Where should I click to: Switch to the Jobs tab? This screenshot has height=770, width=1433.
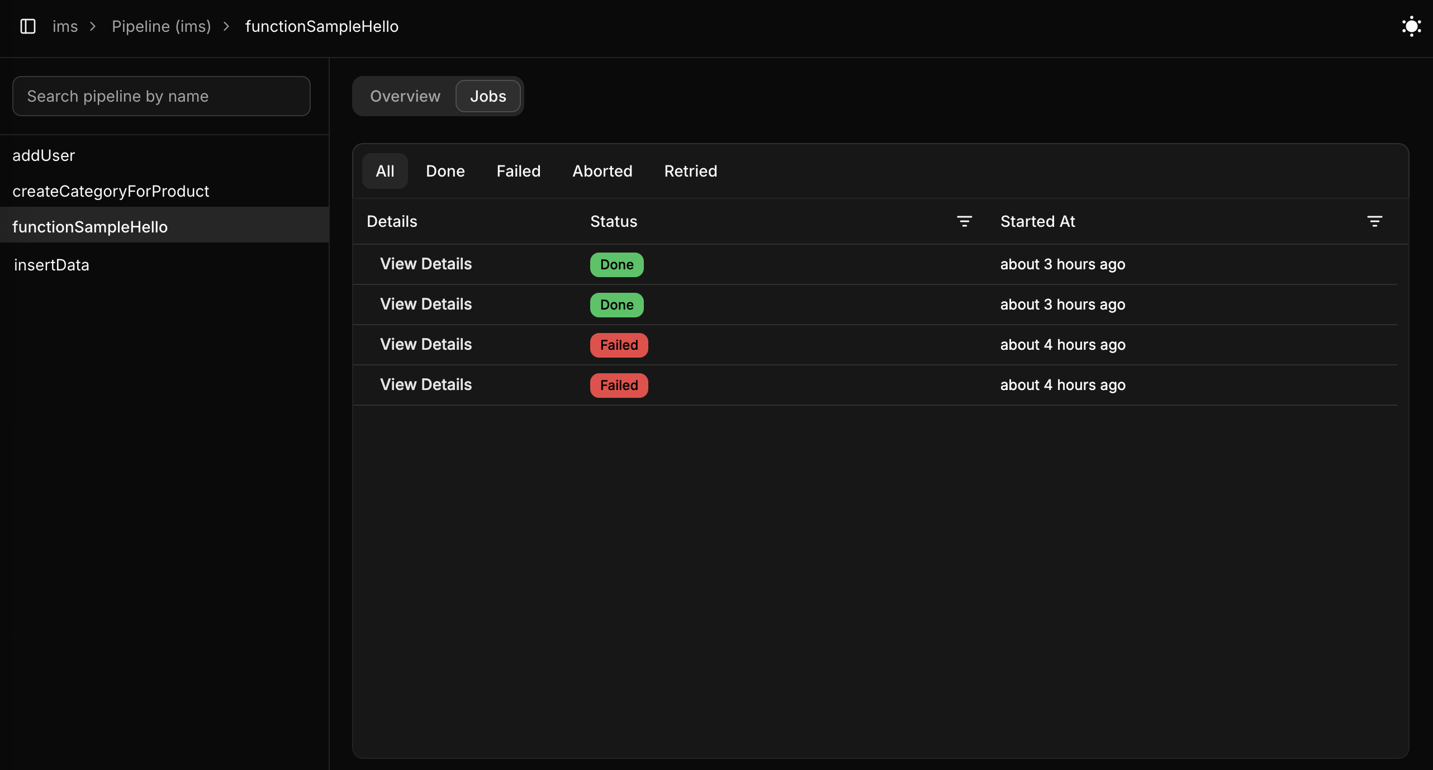[487, 96]
